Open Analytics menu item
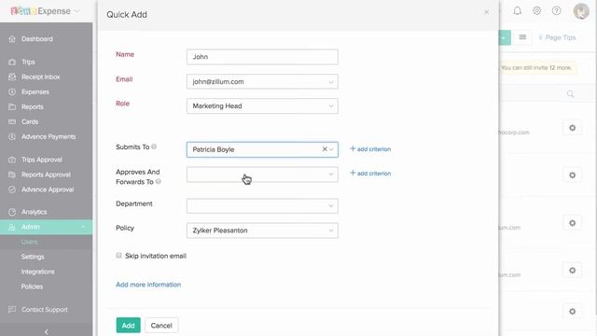Image resolution: width=597 pixels, height=336 pixels. pos(35,212)
